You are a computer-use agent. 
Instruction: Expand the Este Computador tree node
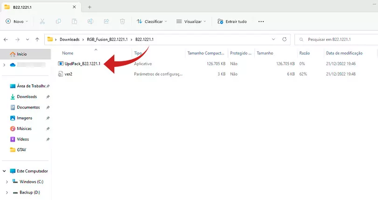click(4, 171)
